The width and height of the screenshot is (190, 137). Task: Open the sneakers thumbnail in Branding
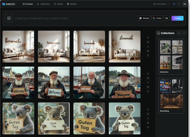coord(165,86)
